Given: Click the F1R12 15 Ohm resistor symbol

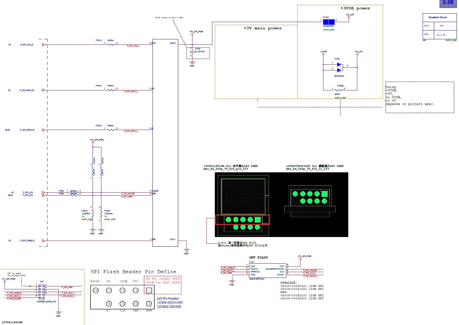Looking at the screenshot, I should click(x=111, y=44).
